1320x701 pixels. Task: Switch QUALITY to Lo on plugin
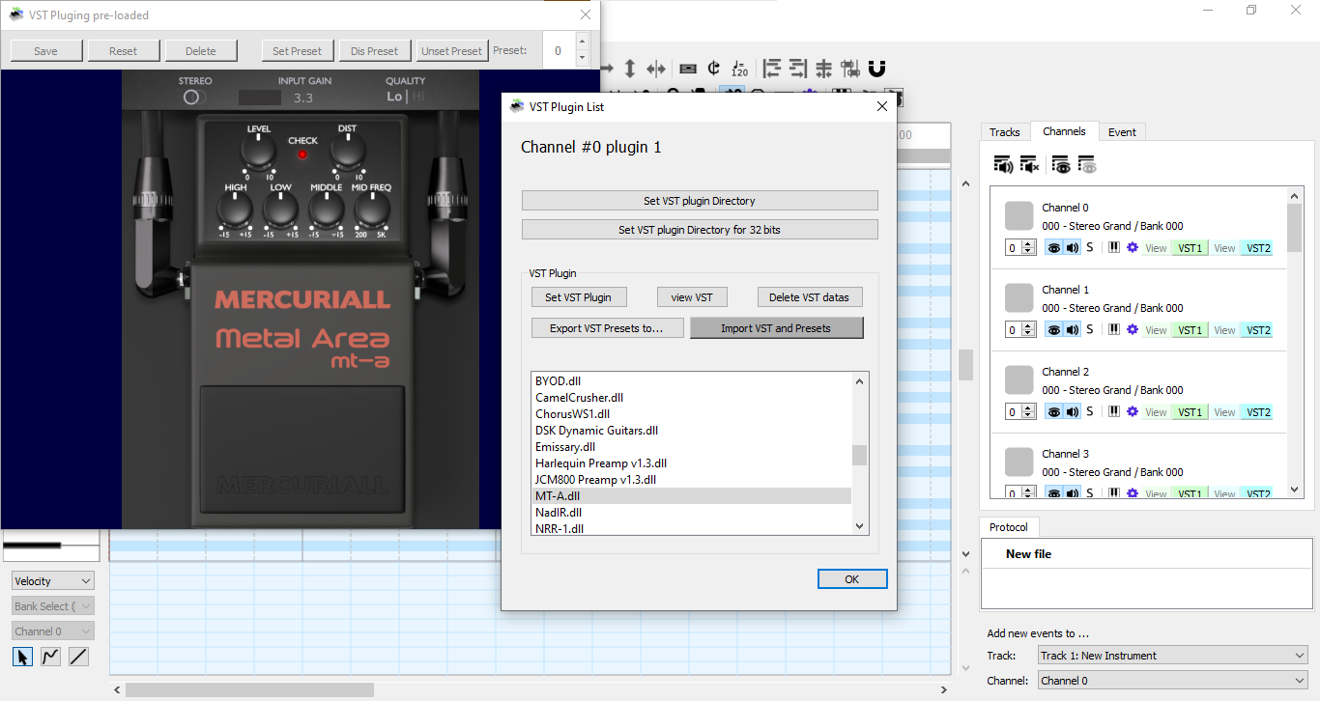point(394,97)
